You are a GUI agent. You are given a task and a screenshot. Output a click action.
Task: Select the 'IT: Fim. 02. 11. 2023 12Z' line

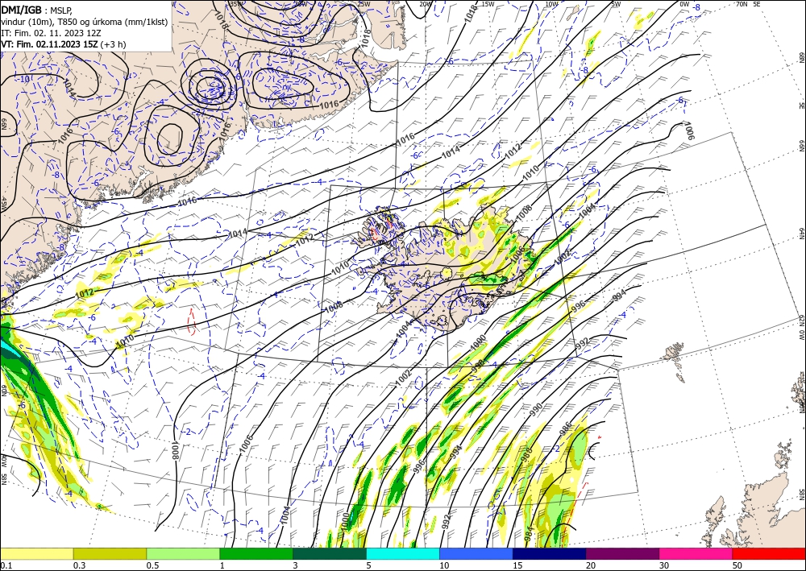click(x=51, y=33)
